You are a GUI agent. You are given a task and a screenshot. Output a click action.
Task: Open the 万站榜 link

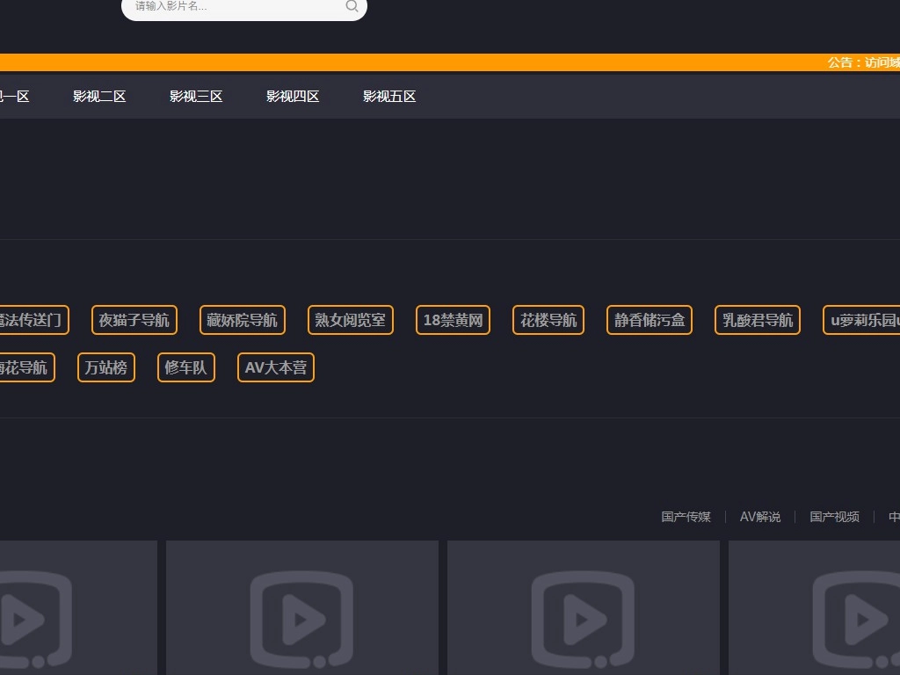[106, 367]
